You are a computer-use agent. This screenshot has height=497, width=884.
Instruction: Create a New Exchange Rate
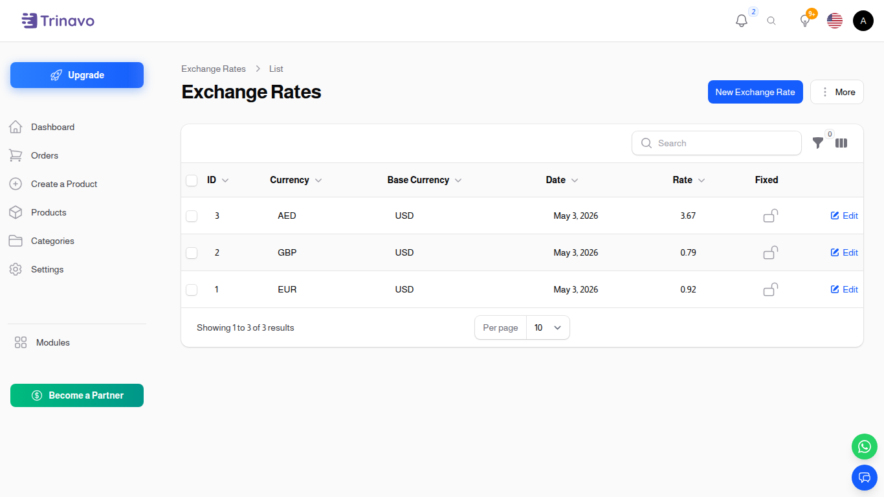pos(755,92)
